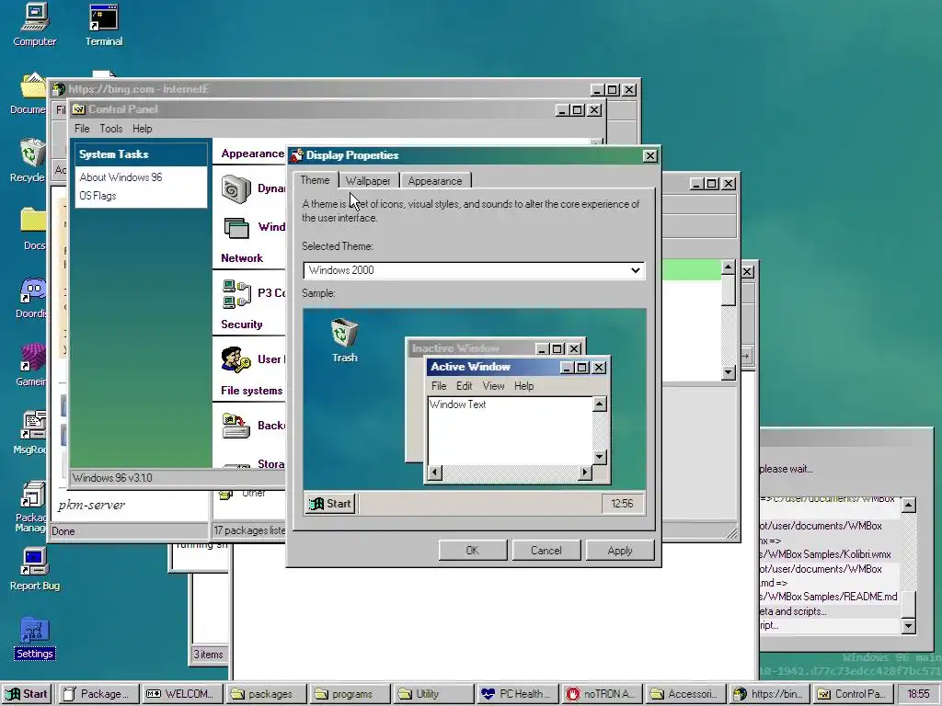Confirm with the OK button
942x706 pixels.
point(473,551)
